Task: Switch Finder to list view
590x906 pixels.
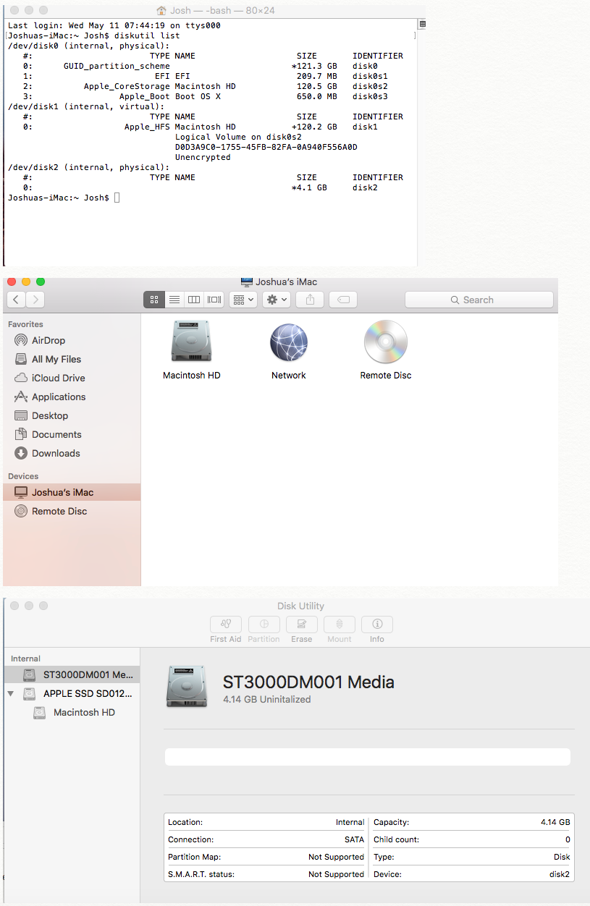Action: (x=174, y=300)
